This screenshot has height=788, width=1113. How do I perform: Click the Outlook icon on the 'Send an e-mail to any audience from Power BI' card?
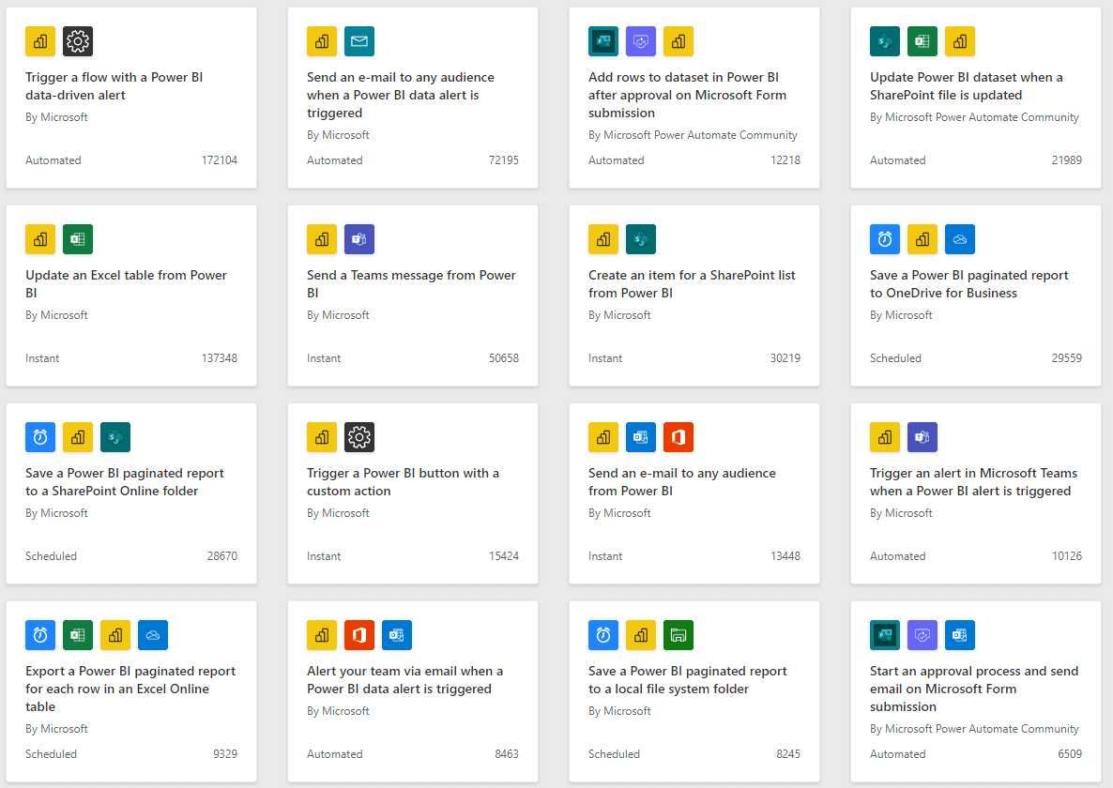(641, 437)
